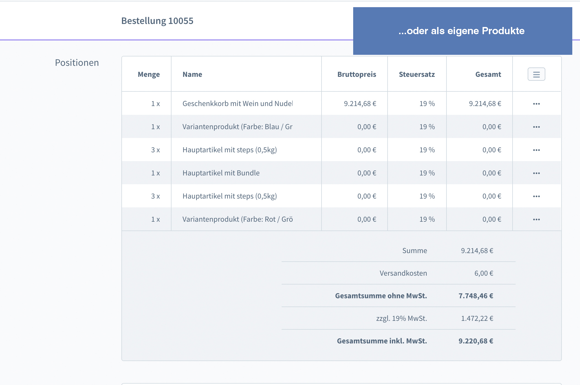The image size is (580, 385).
Task: Click the 'Positionen' section heading
Action: [77, 63]
